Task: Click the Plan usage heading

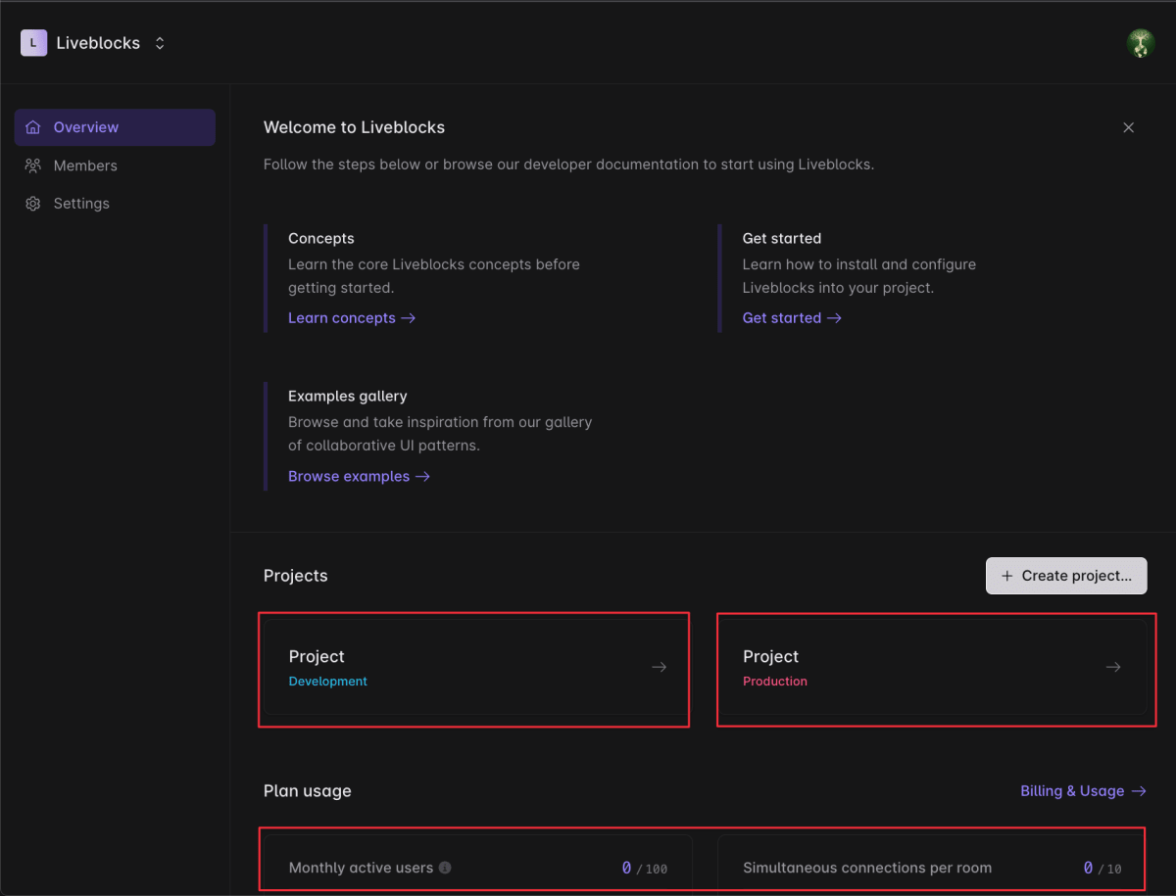Action: pyautogui.click(x=308, y=791)
